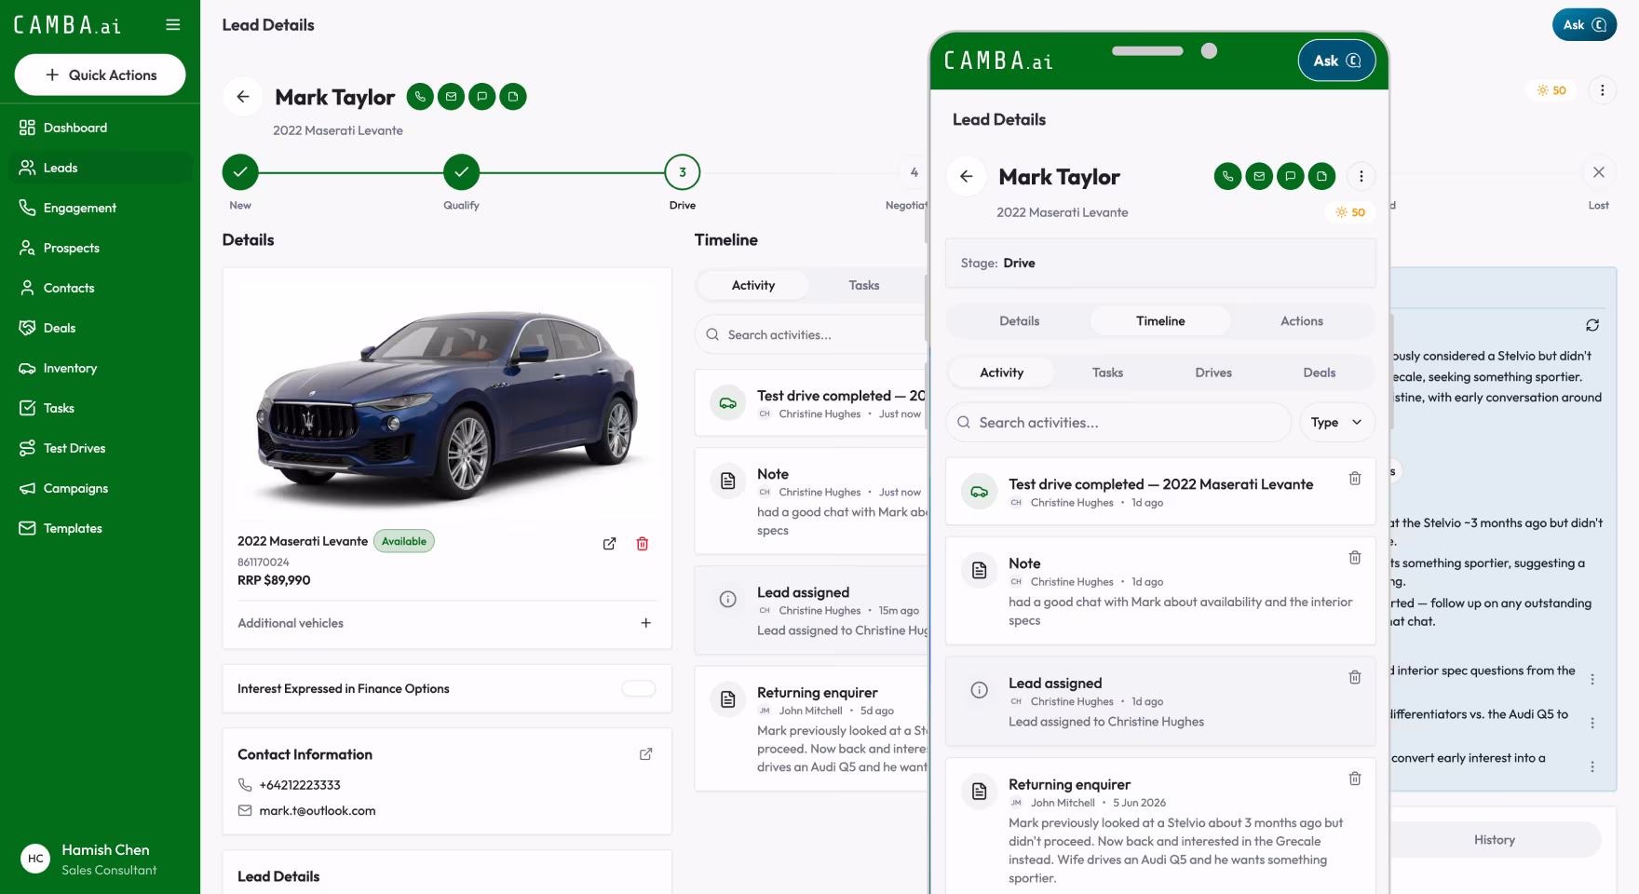
Task: Open the vehicle in a new window icon
Action: click(x=609, y=544)
